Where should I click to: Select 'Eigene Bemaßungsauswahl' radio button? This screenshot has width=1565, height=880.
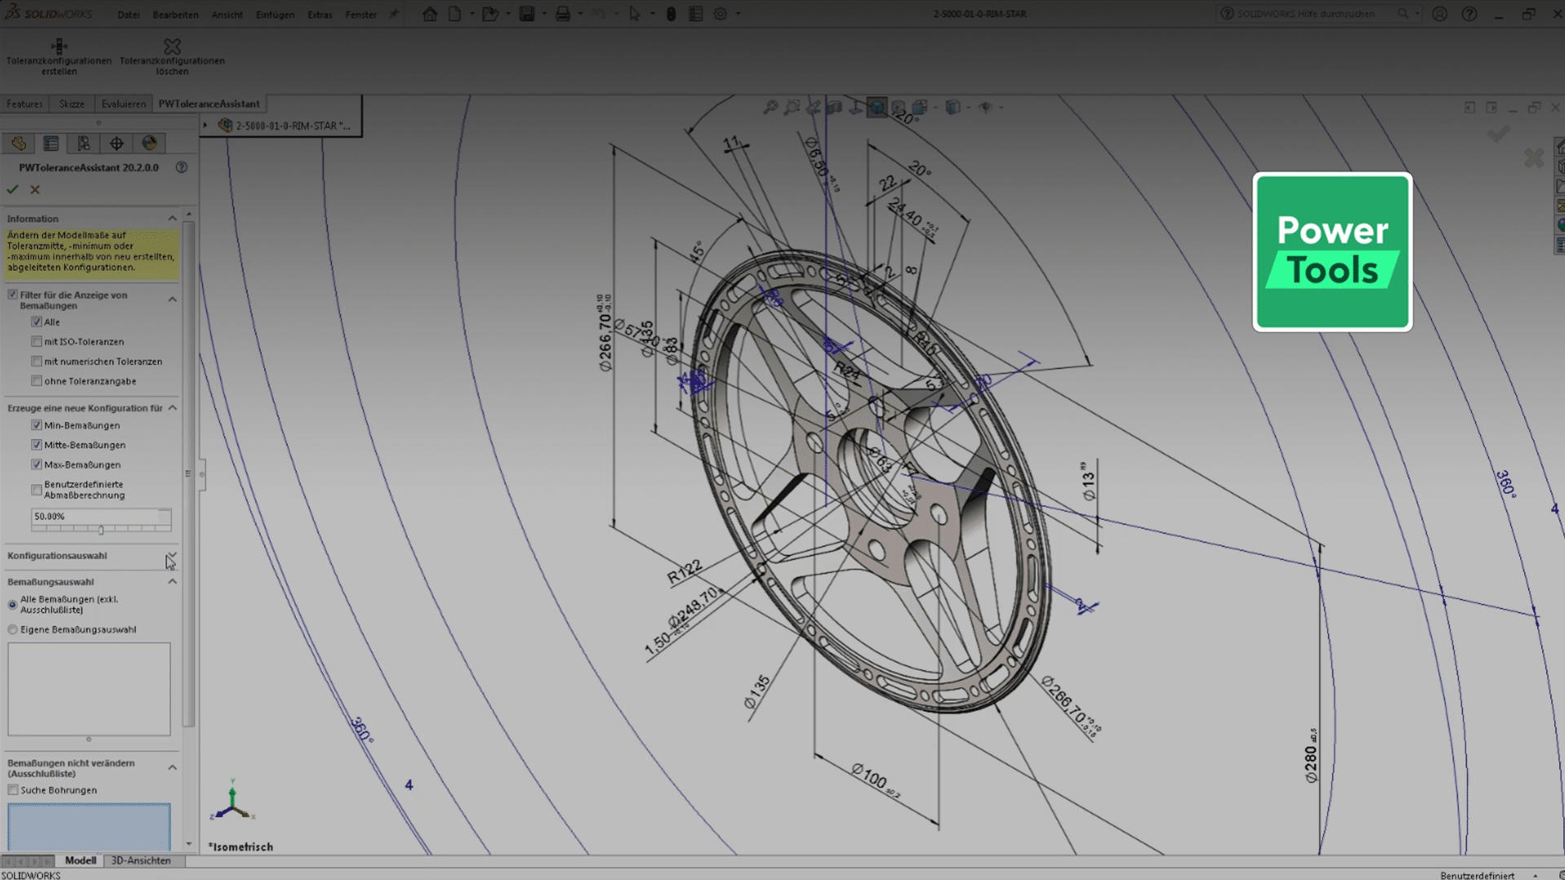coord(12,629)
